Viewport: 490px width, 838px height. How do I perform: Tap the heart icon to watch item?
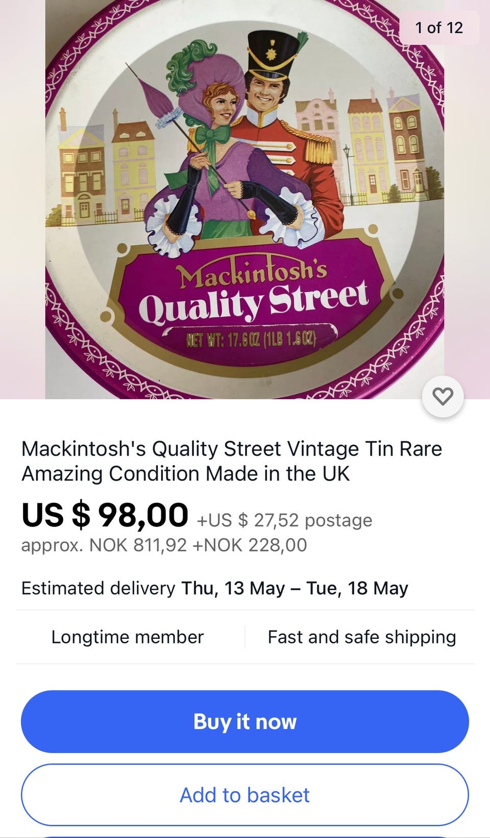443,396
